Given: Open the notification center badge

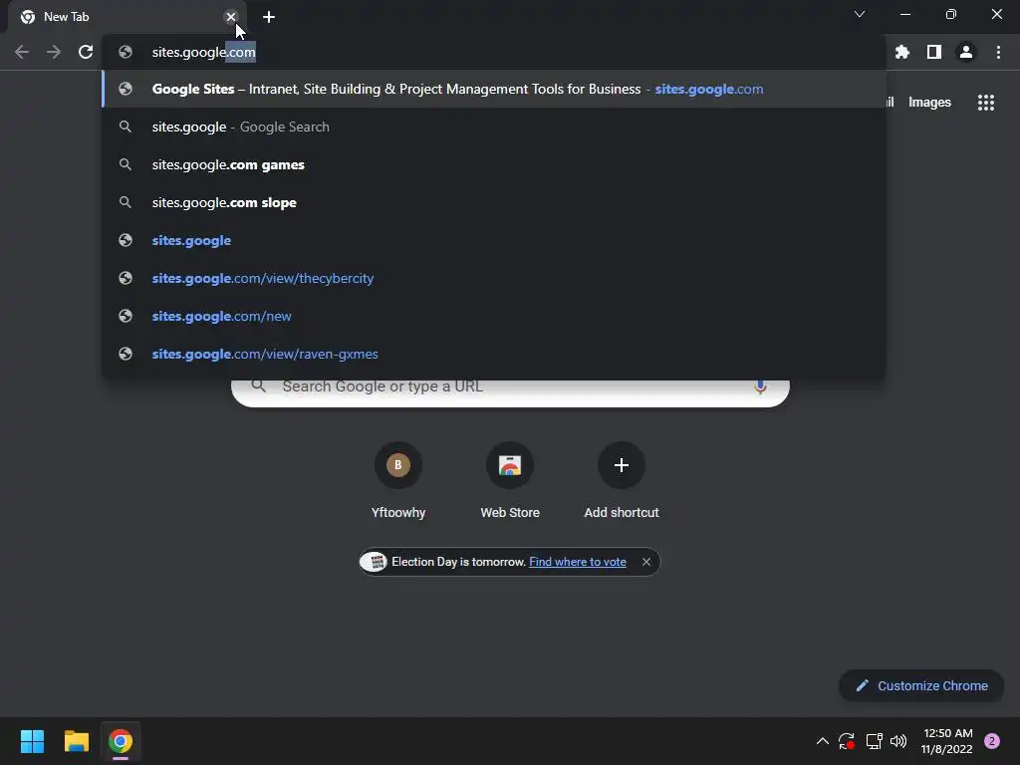Looking at the screenshot, I should click(x=992, y=741).
